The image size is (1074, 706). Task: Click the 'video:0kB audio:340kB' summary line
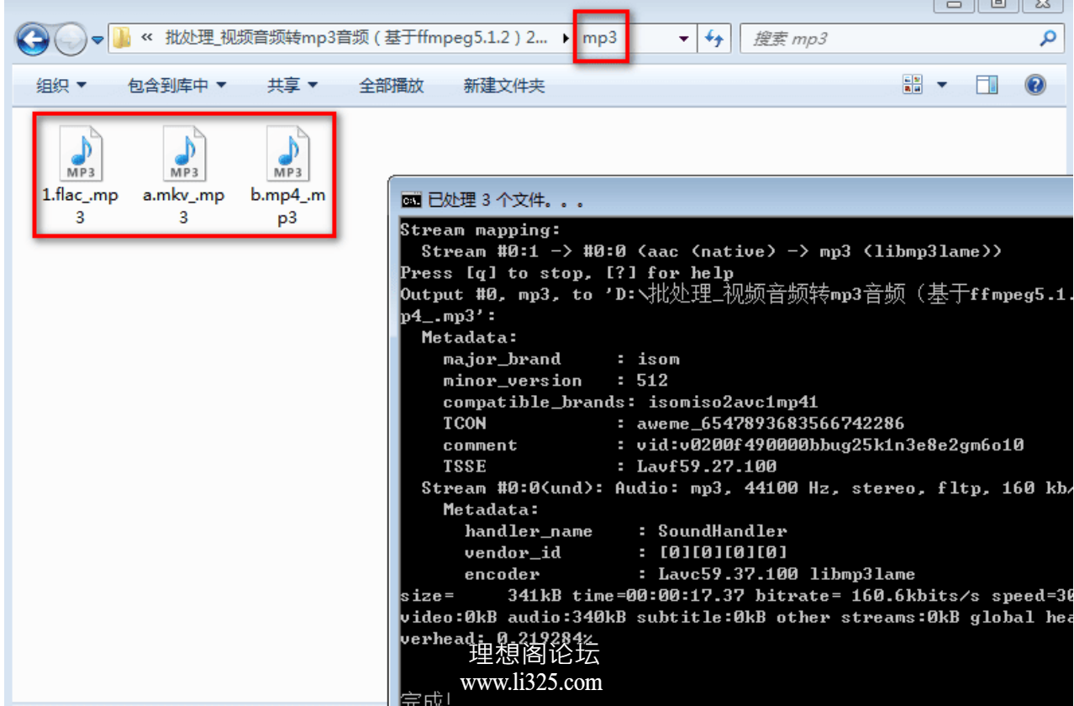(x=736, y=617)
